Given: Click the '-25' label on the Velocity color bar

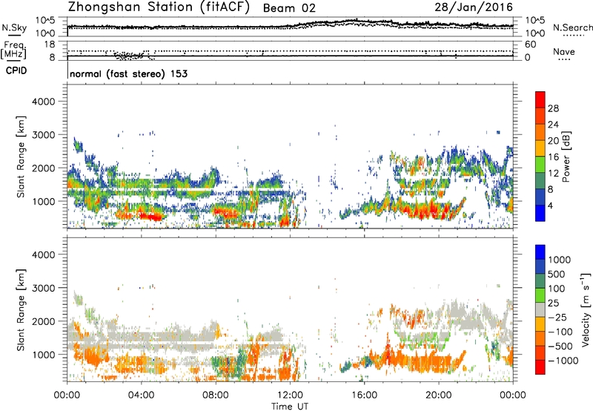Looking at the screenshot, I should coord(557,318).
